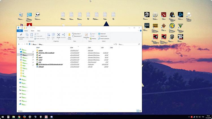212x119 pixels.
Task: Open Firefox from the taskbar
Action: click(25, 117)
